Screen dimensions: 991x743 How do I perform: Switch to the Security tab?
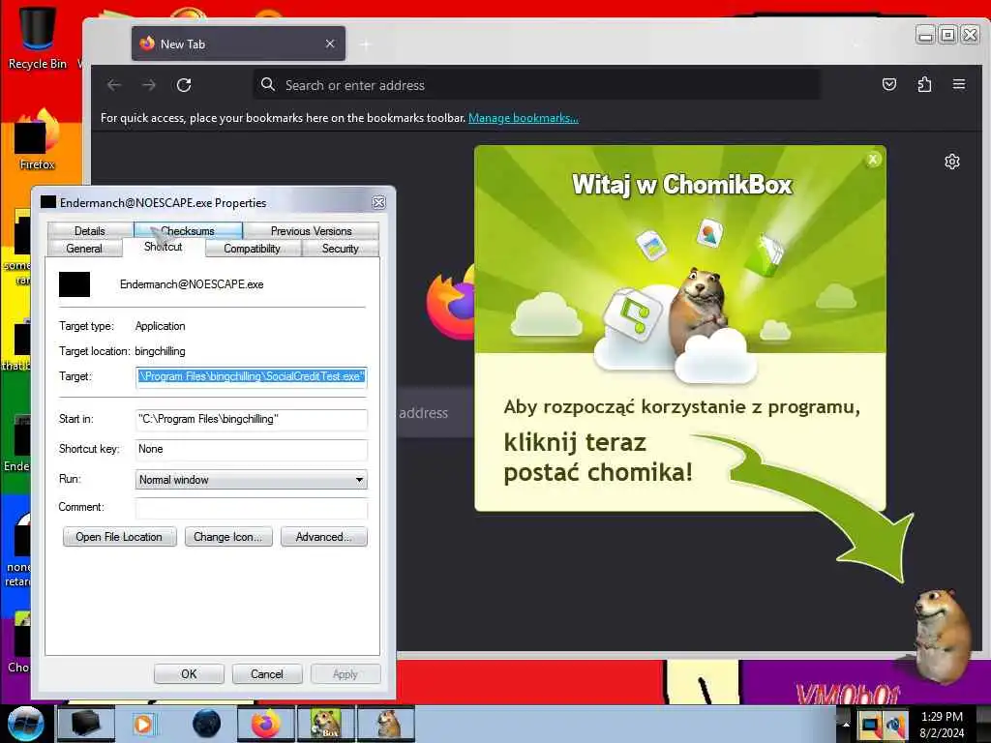tap(340, 249)
